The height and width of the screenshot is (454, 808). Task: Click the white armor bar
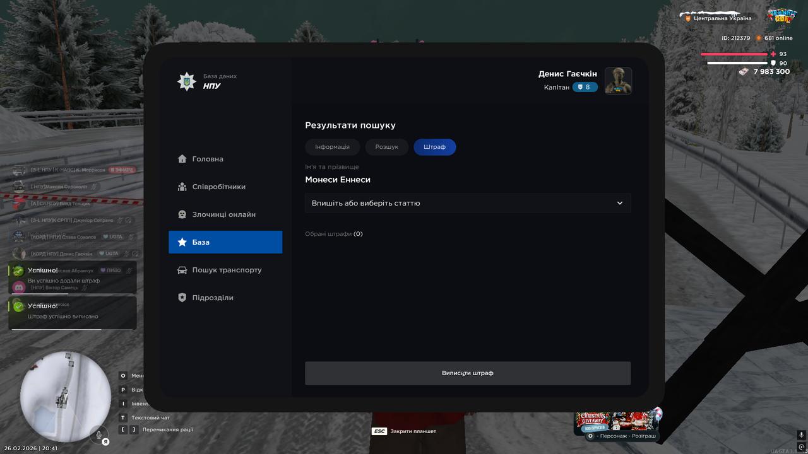737,63
